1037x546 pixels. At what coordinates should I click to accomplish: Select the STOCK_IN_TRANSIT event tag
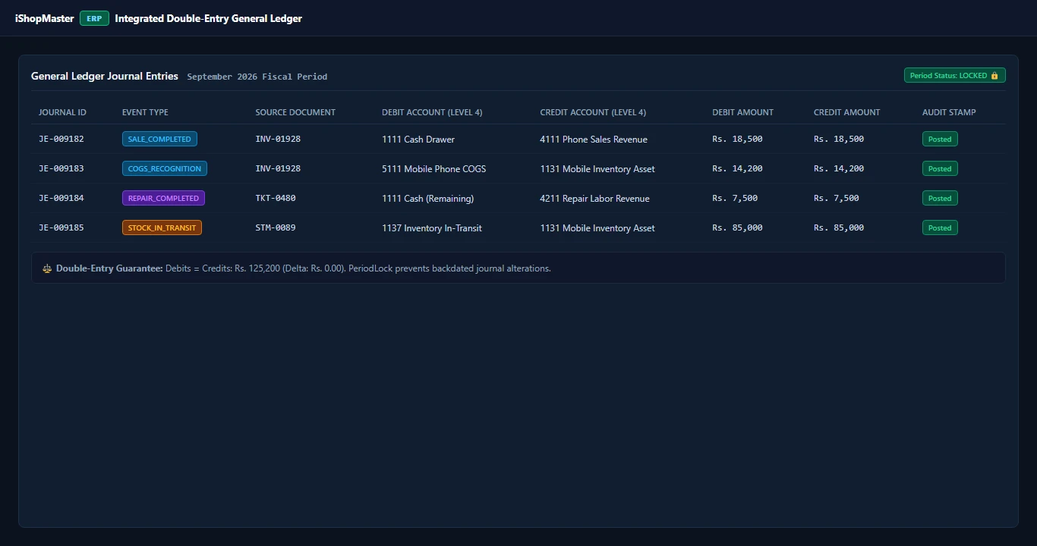pos(162,227)
